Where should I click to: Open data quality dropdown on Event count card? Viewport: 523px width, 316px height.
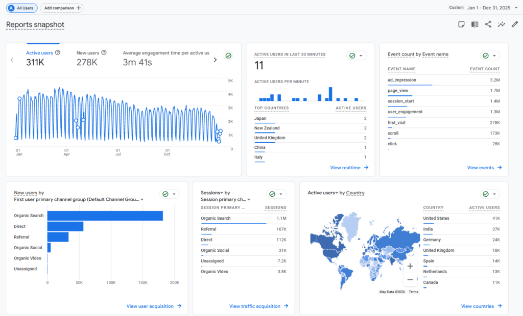490,56
